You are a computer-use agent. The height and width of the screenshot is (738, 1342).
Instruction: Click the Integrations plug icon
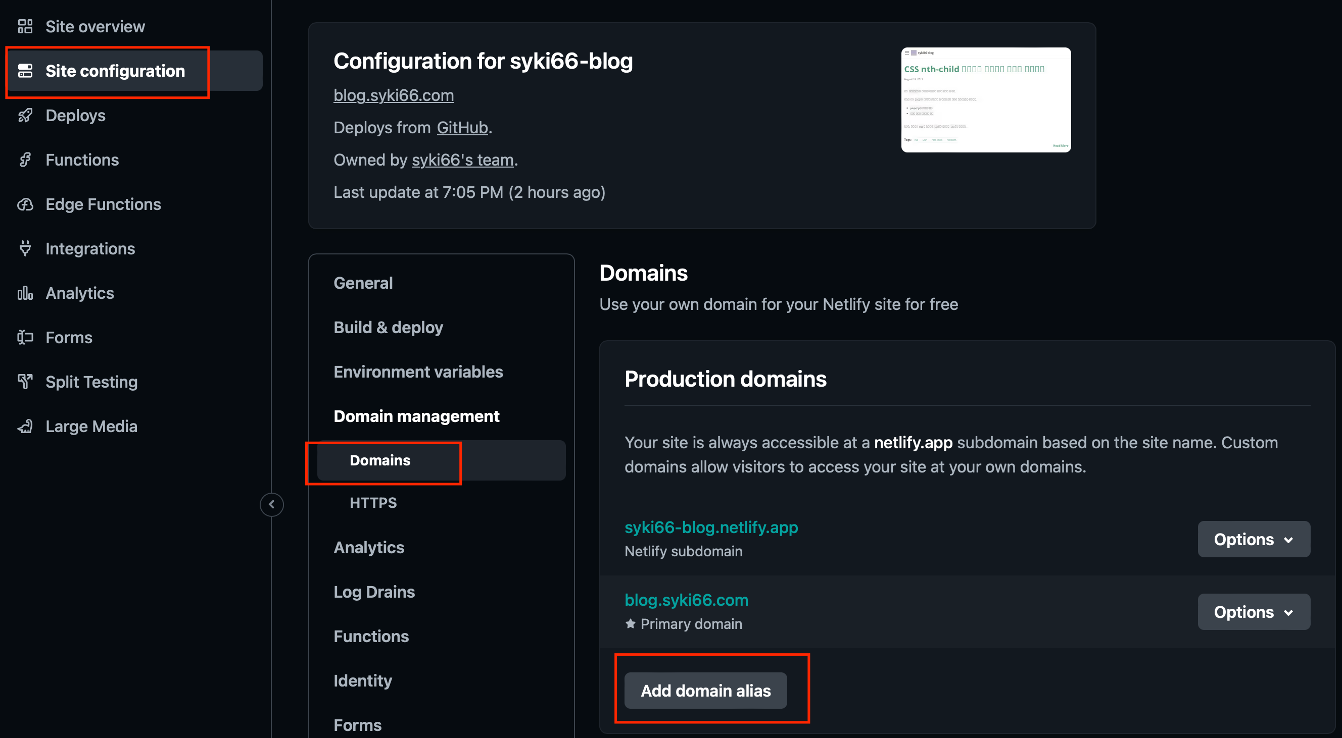point(25,248)
